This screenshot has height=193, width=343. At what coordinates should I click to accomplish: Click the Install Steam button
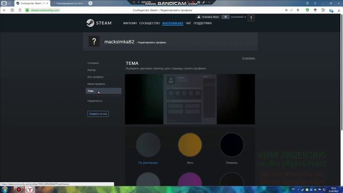tap(208, 17)
